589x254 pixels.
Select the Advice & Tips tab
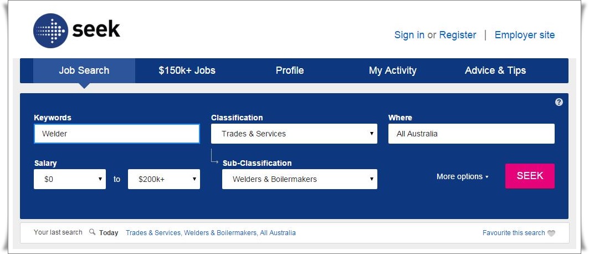click(x=495, y=70)
